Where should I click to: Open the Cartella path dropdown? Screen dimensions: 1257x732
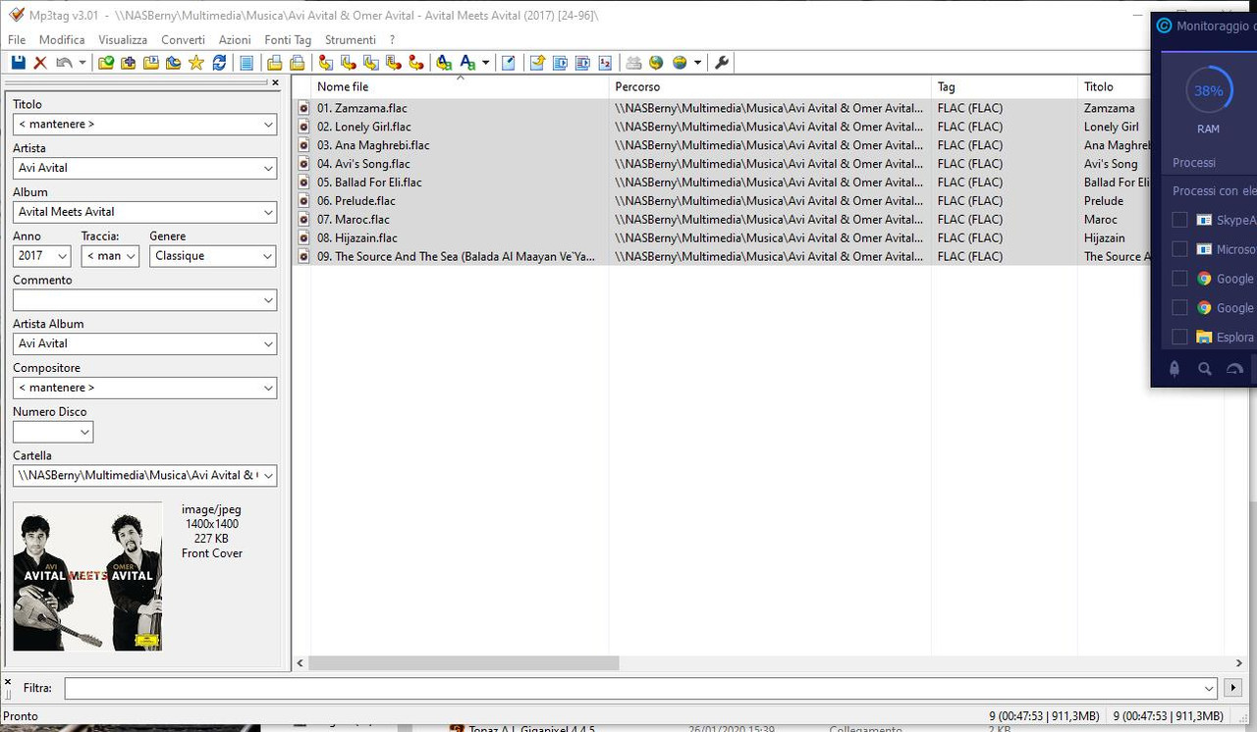(268, 476)
